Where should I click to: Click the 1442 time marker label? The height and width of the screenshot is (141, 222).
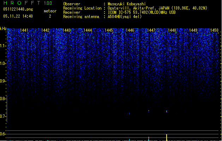click(45, 30)
